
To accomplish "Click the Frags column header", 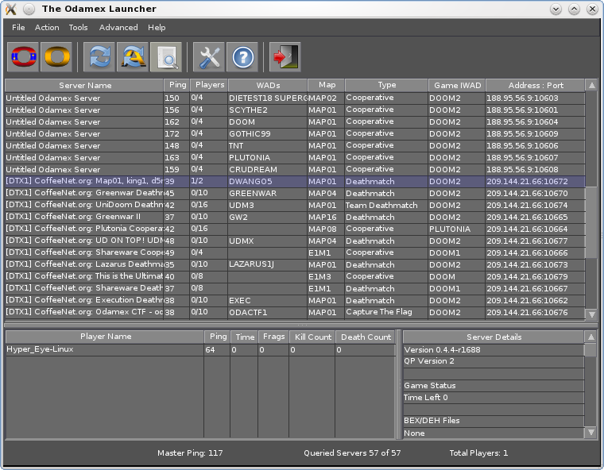I will point(273,337).
